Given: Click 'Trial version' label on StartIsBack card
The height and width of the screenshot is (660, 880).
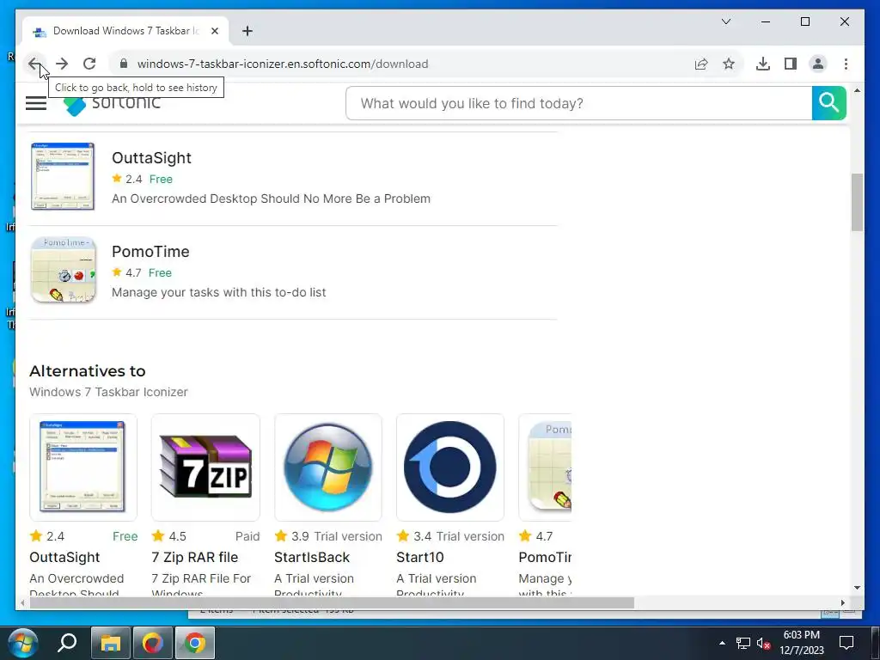Looking at the screenshot, I should [x=348, y=536].
